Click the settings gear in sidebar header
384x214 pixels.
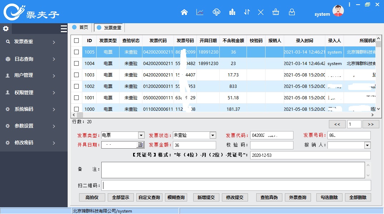coord(6,29)
